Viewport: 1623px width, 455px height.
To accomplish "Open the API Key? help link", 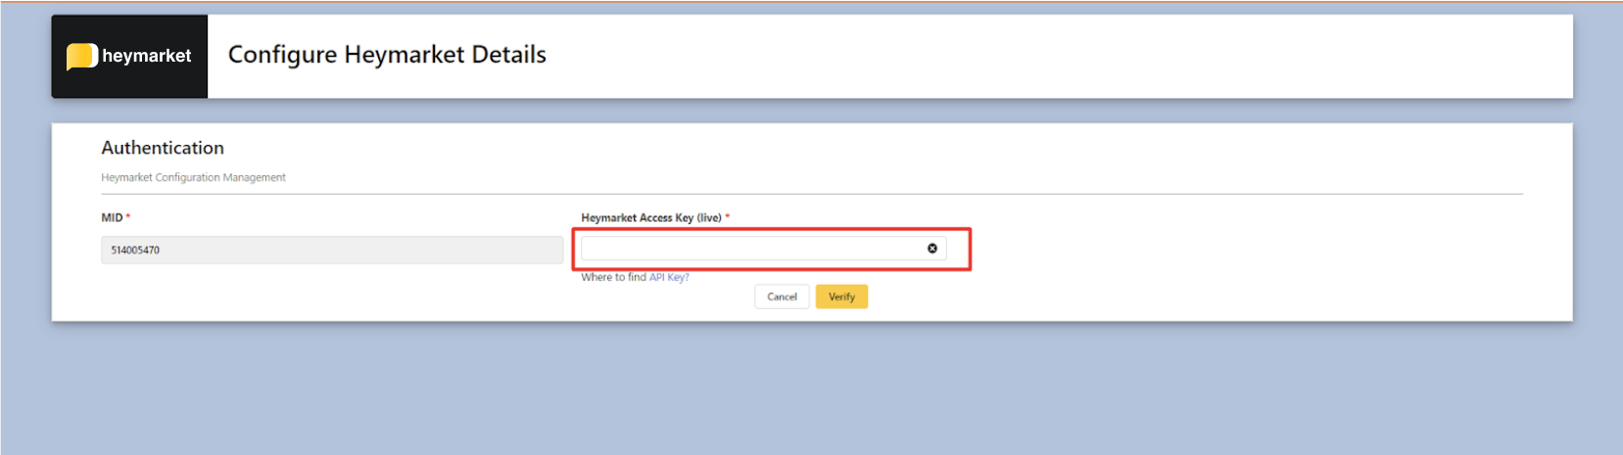I will (669, 277).
